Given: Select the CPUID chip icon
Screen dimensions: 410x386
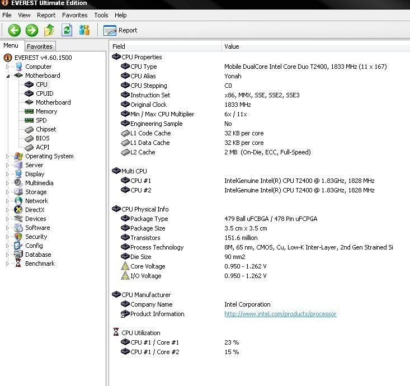Looking at the screenshot, I should [x=29, y=93].
